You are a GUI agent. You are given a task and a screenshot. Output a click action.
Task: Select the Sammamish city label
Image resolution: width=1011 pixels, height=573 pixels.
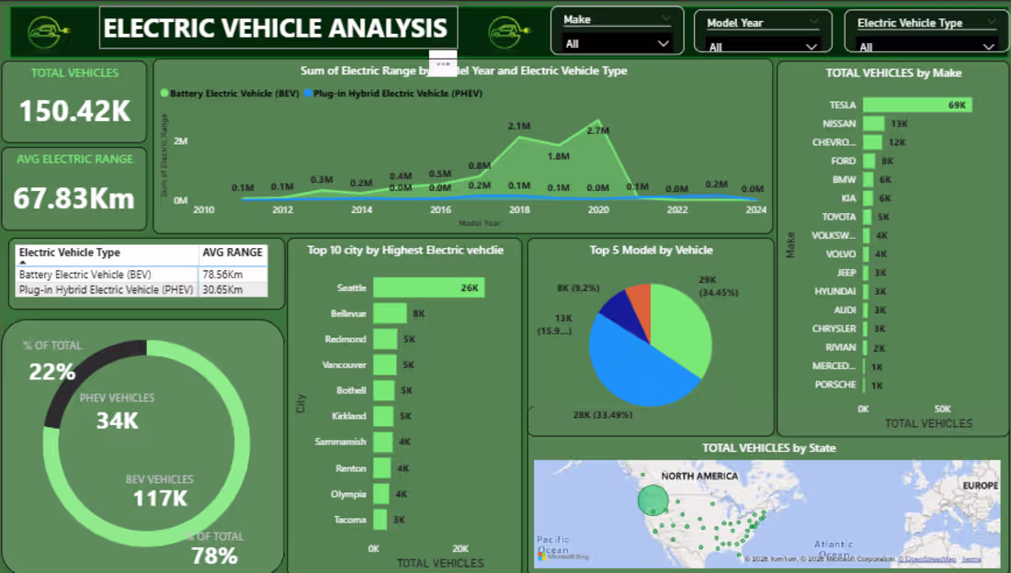coord(340,442)
